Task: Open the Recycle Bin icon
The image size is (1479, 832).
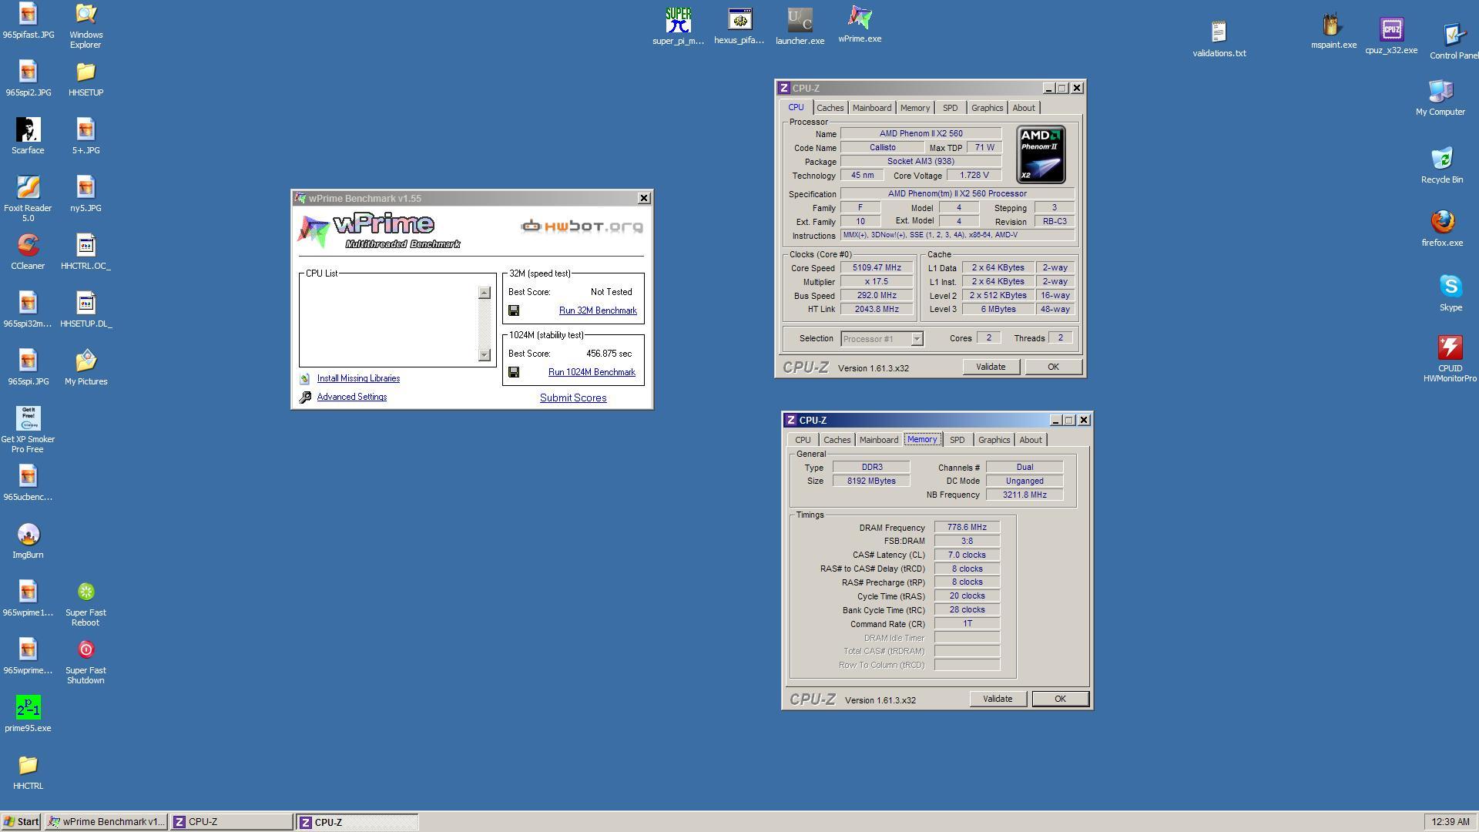Action: pos(1441,165)
